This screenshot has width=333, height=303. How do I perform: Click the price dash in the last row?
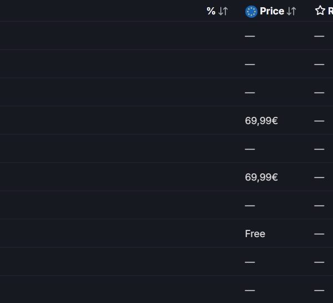[x=250, y=290]
